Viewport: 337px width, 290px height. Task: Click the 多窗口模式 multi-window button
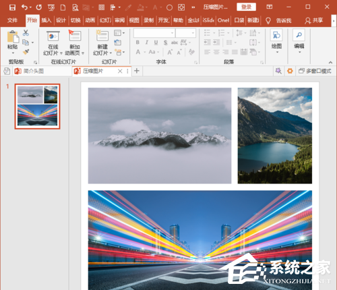(315, 71)
